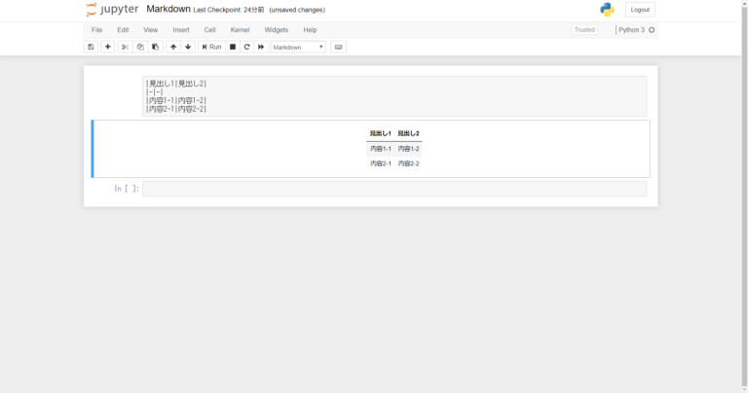This screenshot has height=393, width=748.
Task: Open the Insert menu
Action: tap(181, 30)
